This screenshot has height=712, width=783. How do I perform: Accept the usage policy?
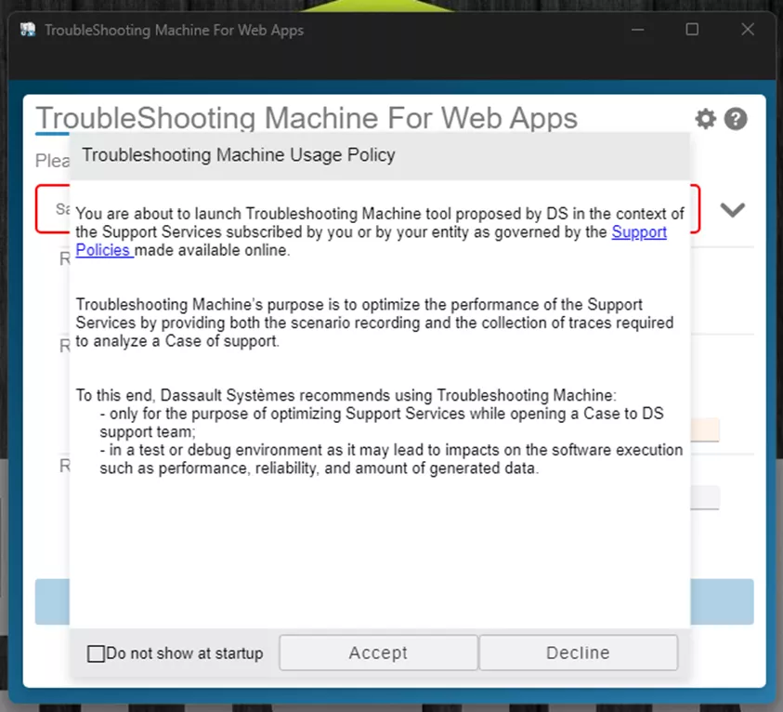[x=378, y=653]
